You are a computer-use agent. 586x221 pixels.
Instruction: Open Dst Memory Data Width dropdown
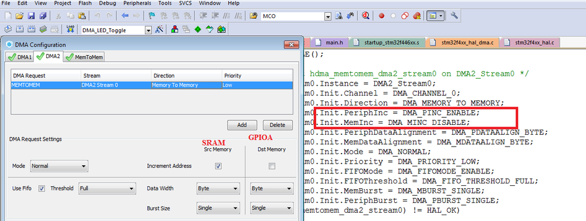[272, 189]
